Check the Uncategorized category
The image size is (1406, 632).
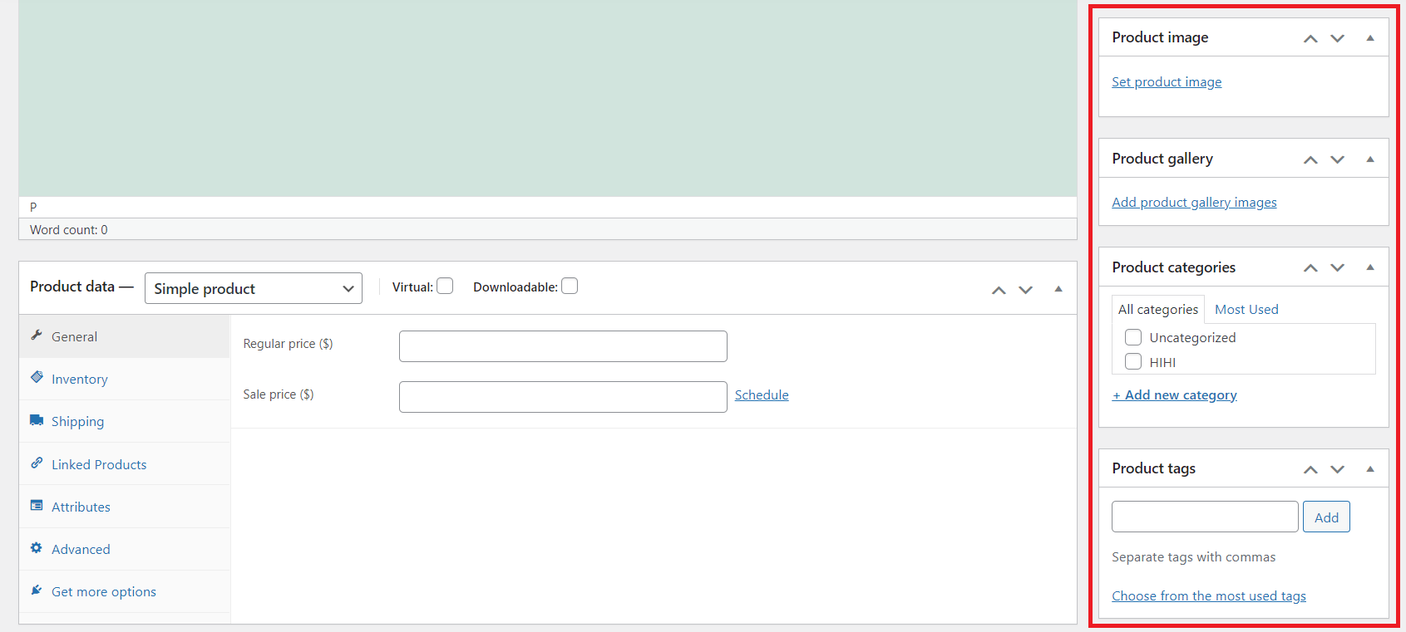pyautogui.click(x=1133, y=337)
